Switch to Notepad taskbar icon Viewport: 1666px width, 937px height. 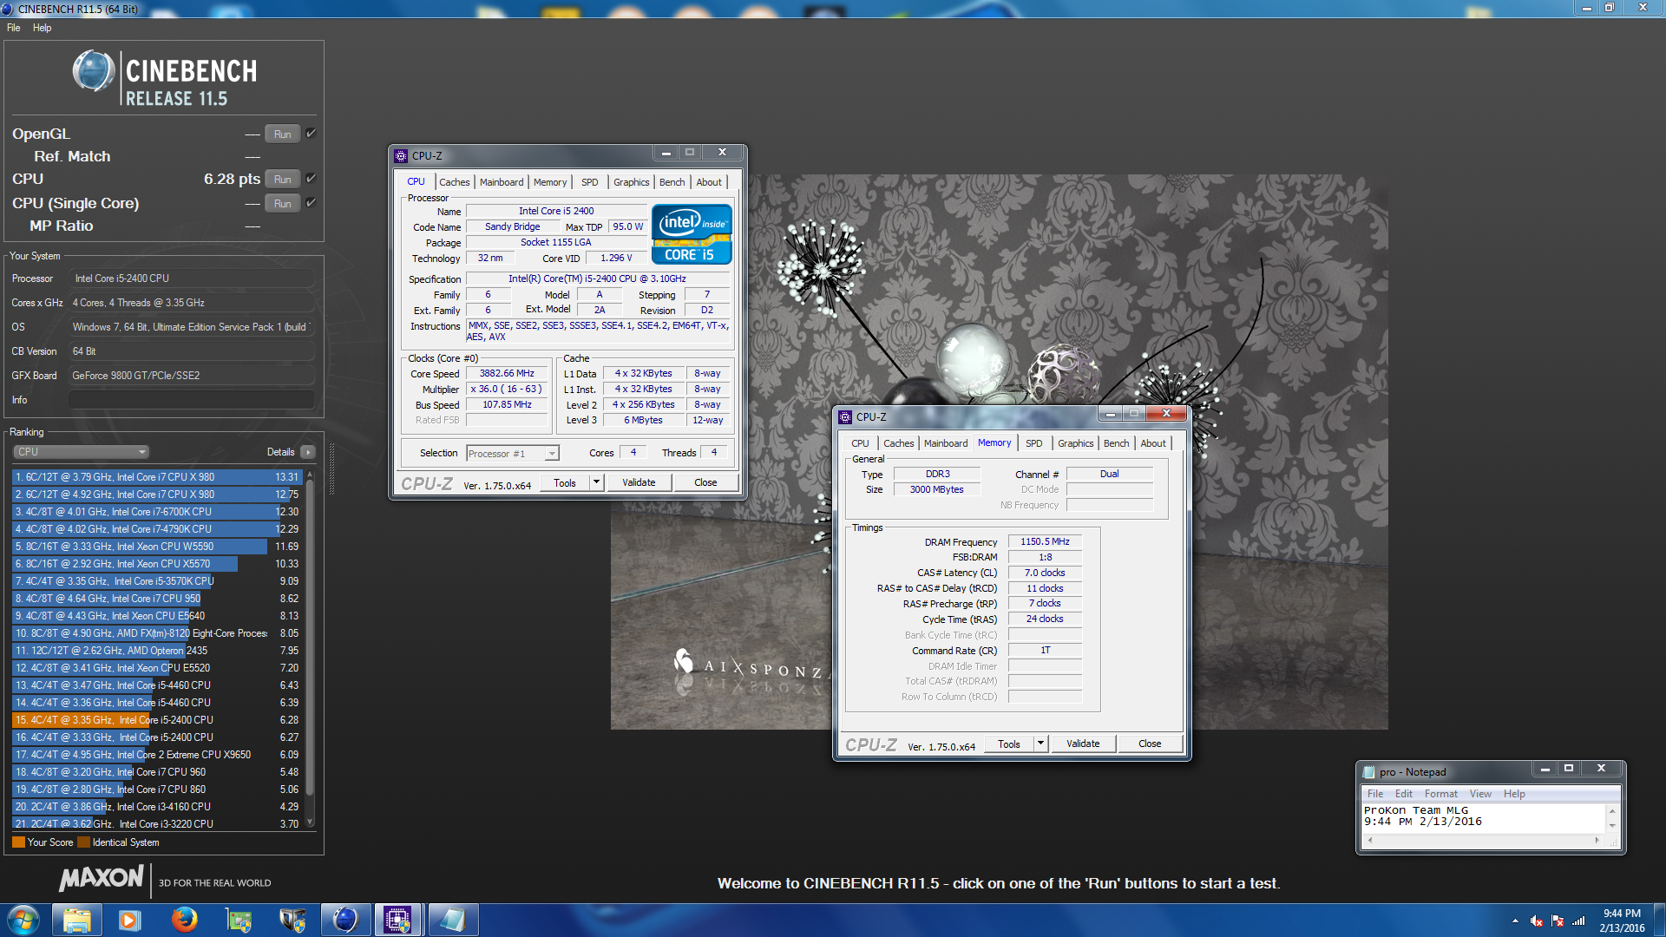(x=452, y=920)
